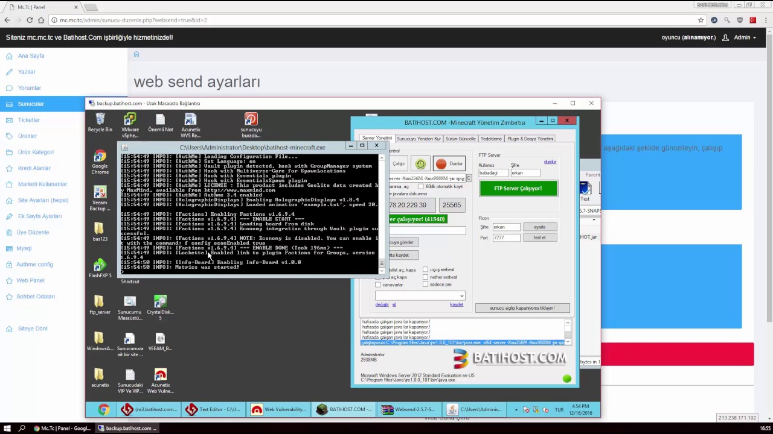
Task: Click the green status indicator circle
Action: point(566,379)
